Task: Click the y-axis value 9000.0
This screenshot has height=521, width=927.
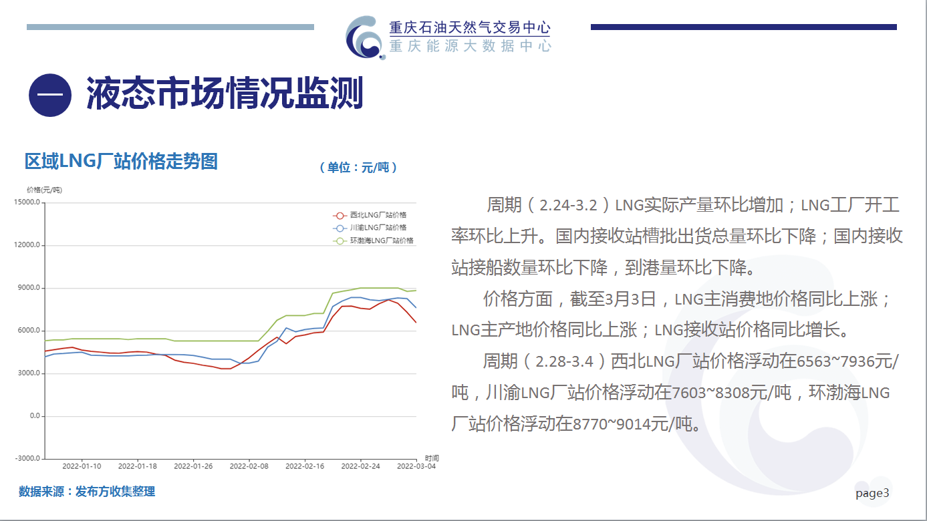Action: pos(29,288)
